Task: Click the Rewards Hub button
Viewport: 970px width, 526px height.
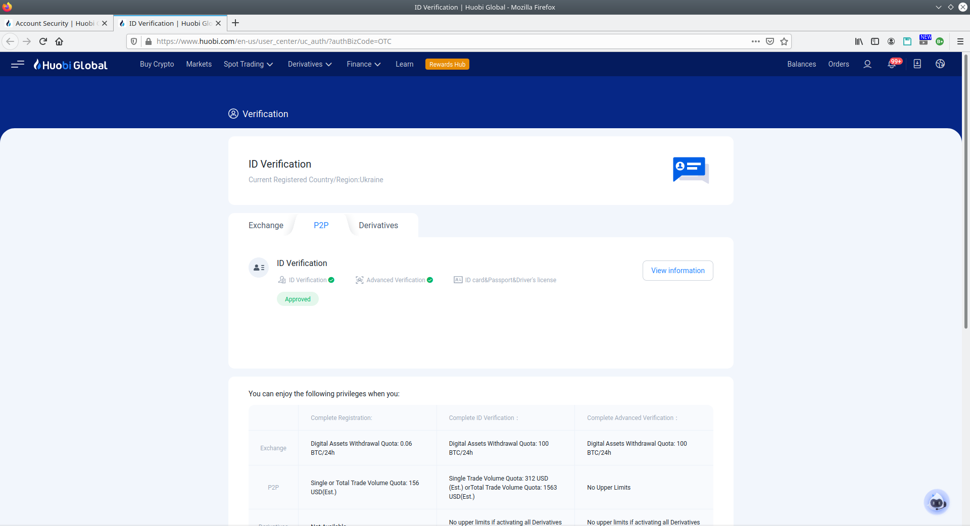Action: pos(447,64)
